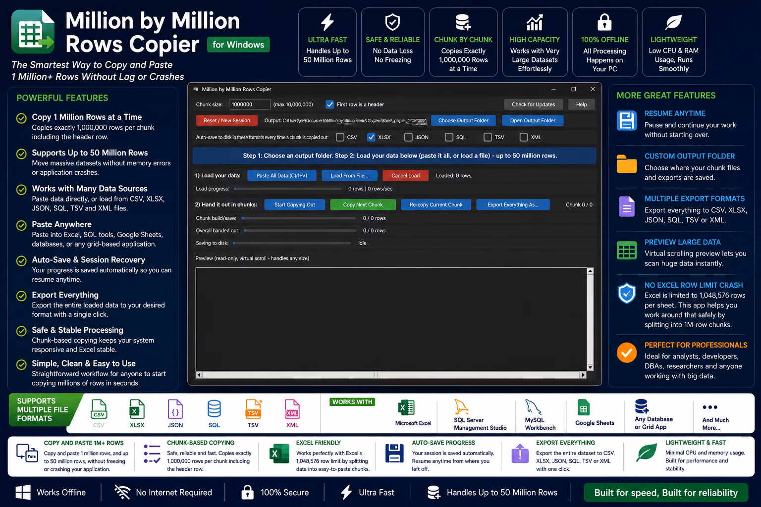Screen dimensions: 761x507
Task: Click Start Copying Out button
Action: pyautogui.click(x=294, y=204)
